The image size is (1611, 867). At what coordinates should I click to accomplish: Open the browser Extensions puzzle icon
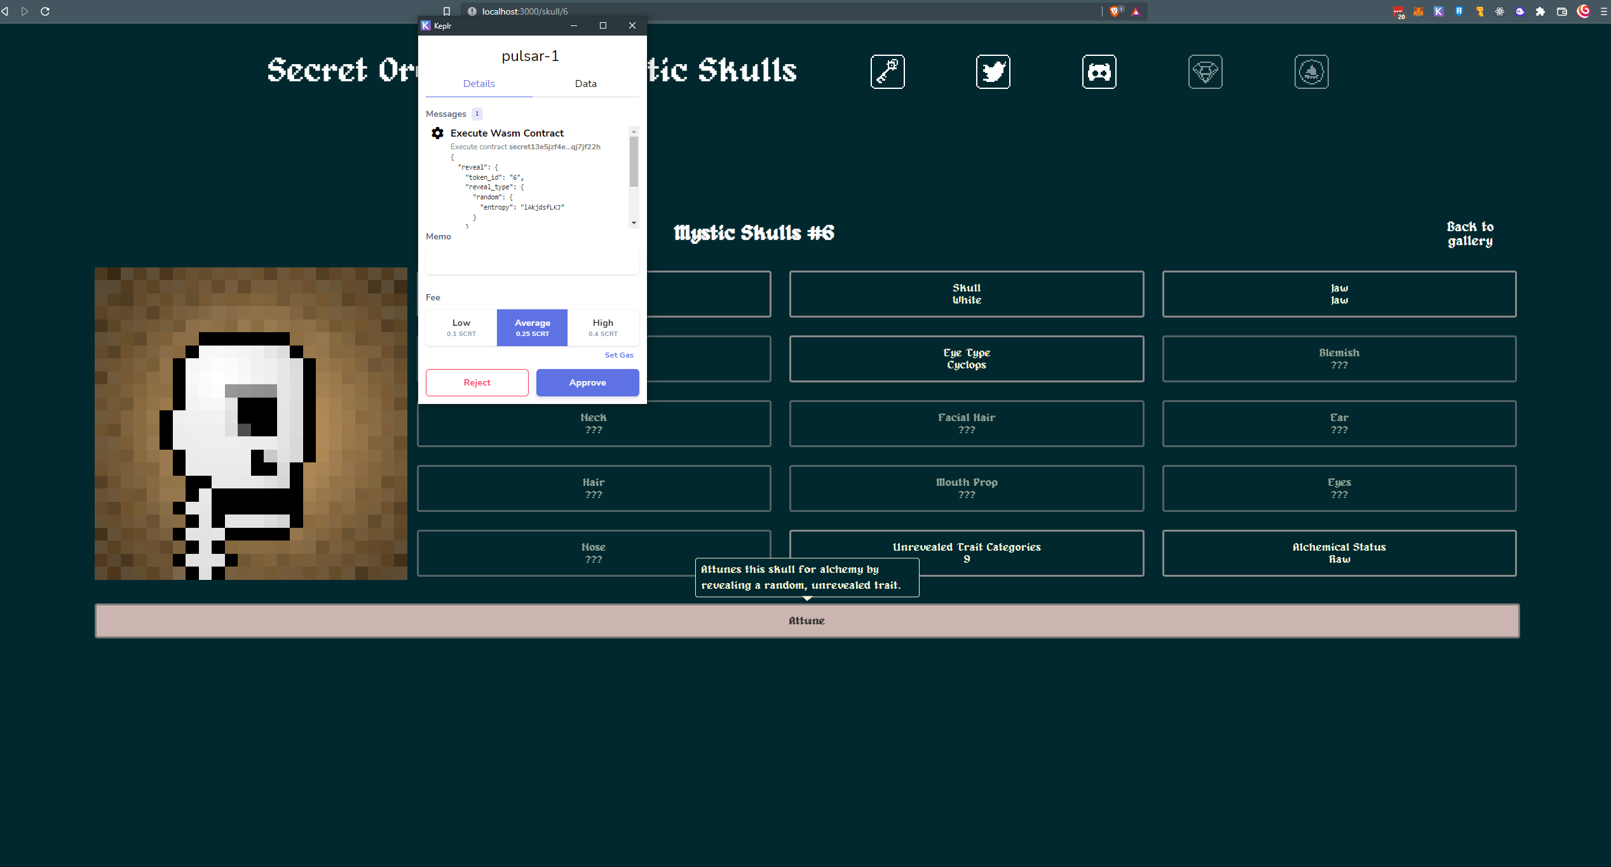point(1540,11)
